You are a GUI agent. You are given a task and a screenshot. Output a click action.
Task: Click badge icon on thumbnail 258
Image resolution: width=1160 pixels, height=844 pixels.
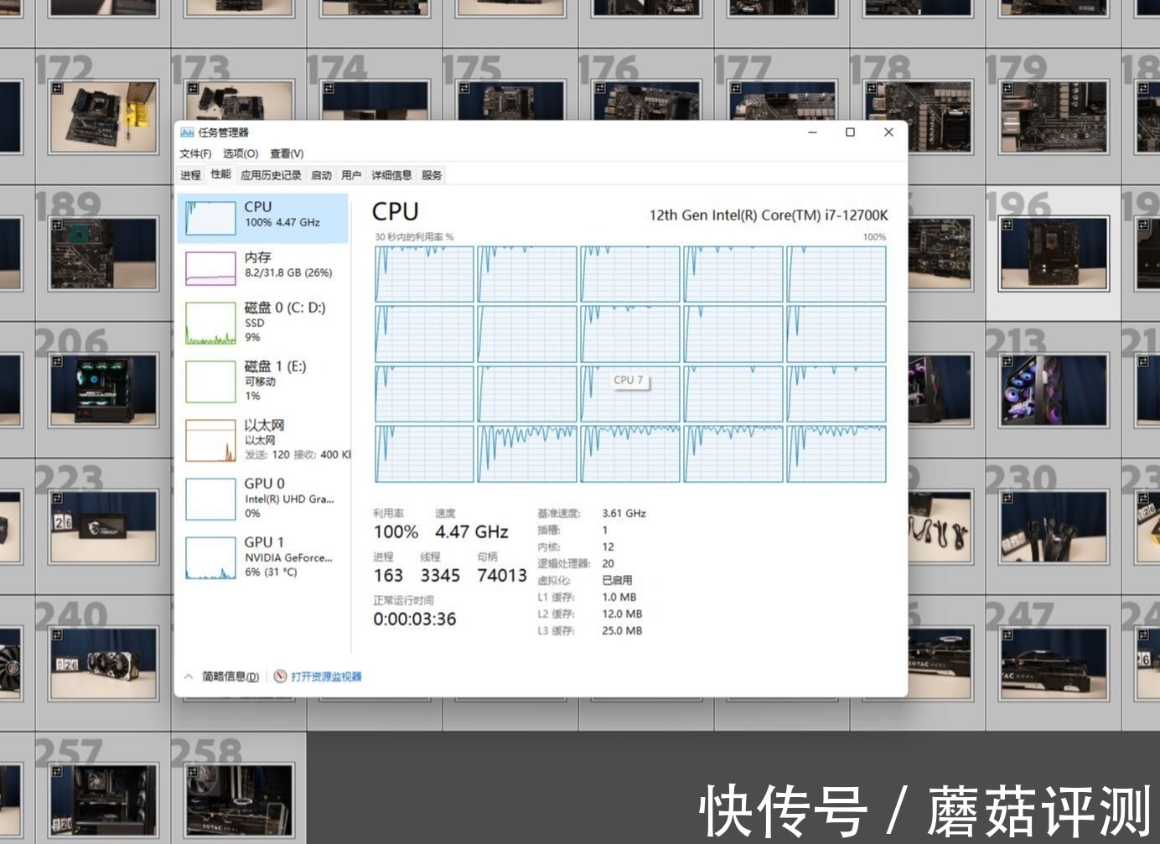(x=193, y=771)
